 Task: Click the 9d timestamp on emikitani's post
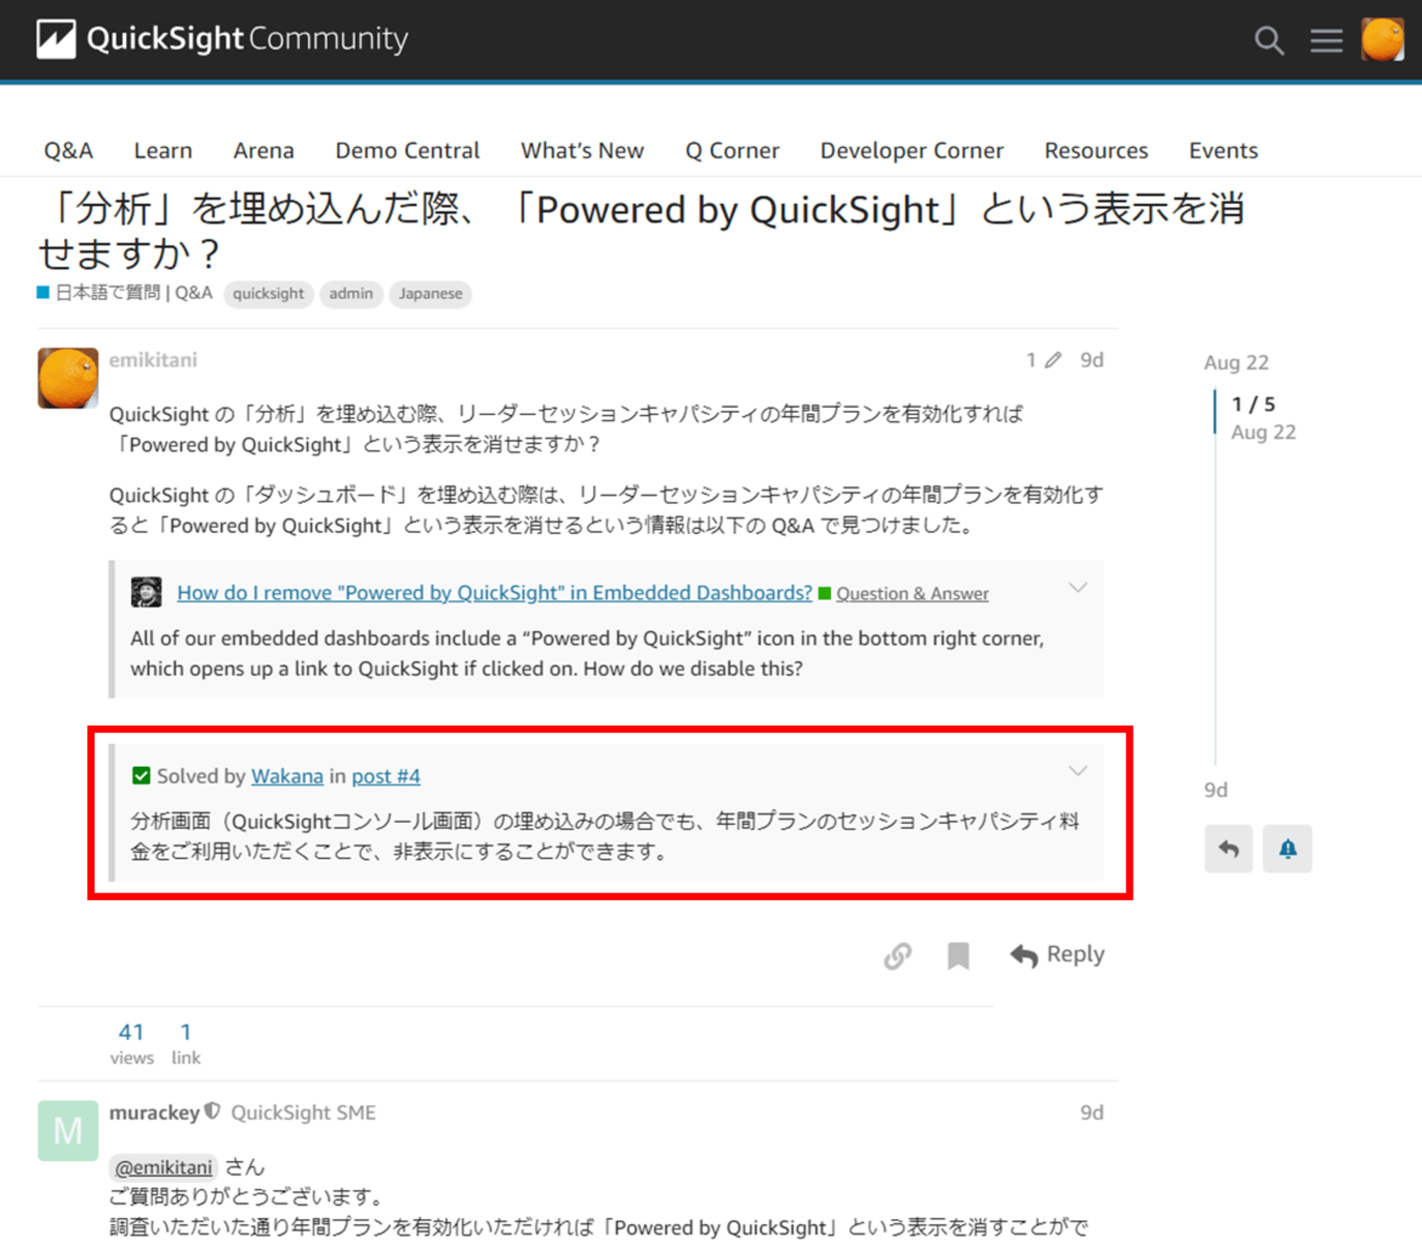(1091, 360)
